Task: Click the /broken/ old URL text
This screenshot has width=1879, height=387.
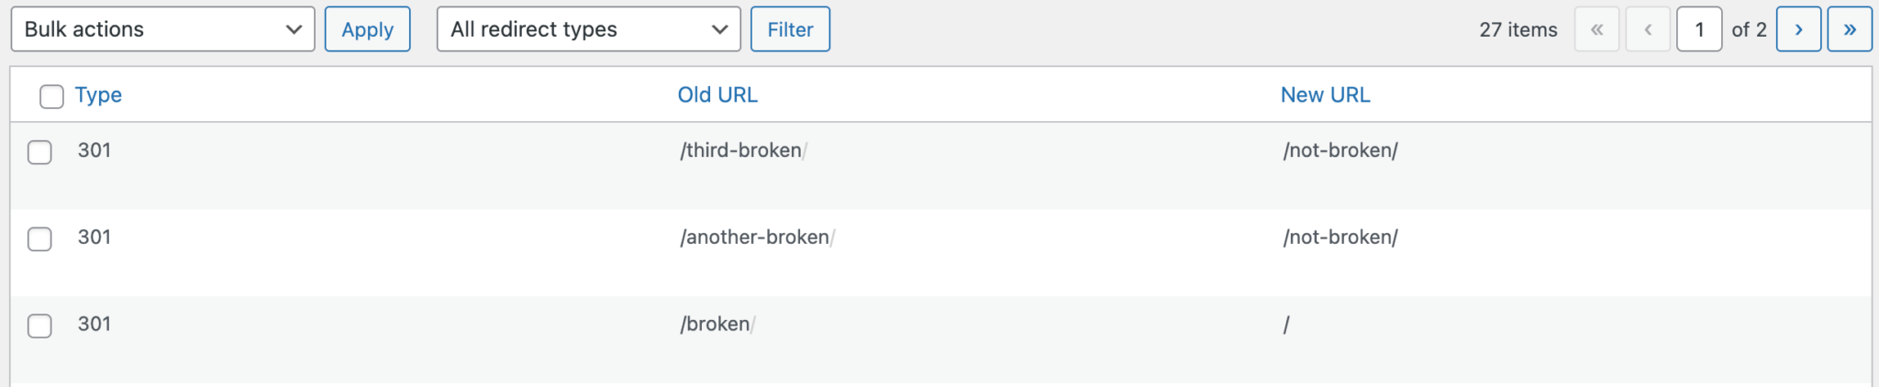Action: [717, 325]
